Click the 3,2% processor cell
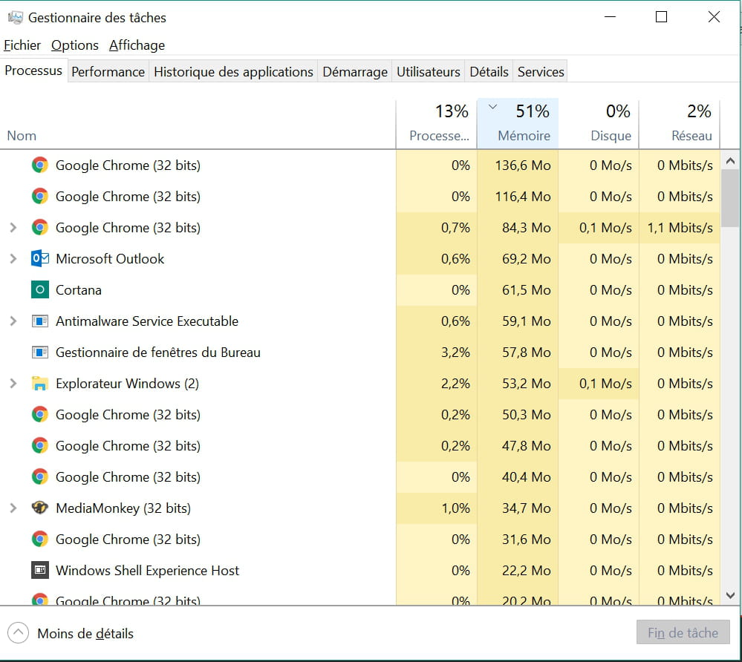Image resolution: width=742 pixels, height=662 pixels. click(436, 353)
